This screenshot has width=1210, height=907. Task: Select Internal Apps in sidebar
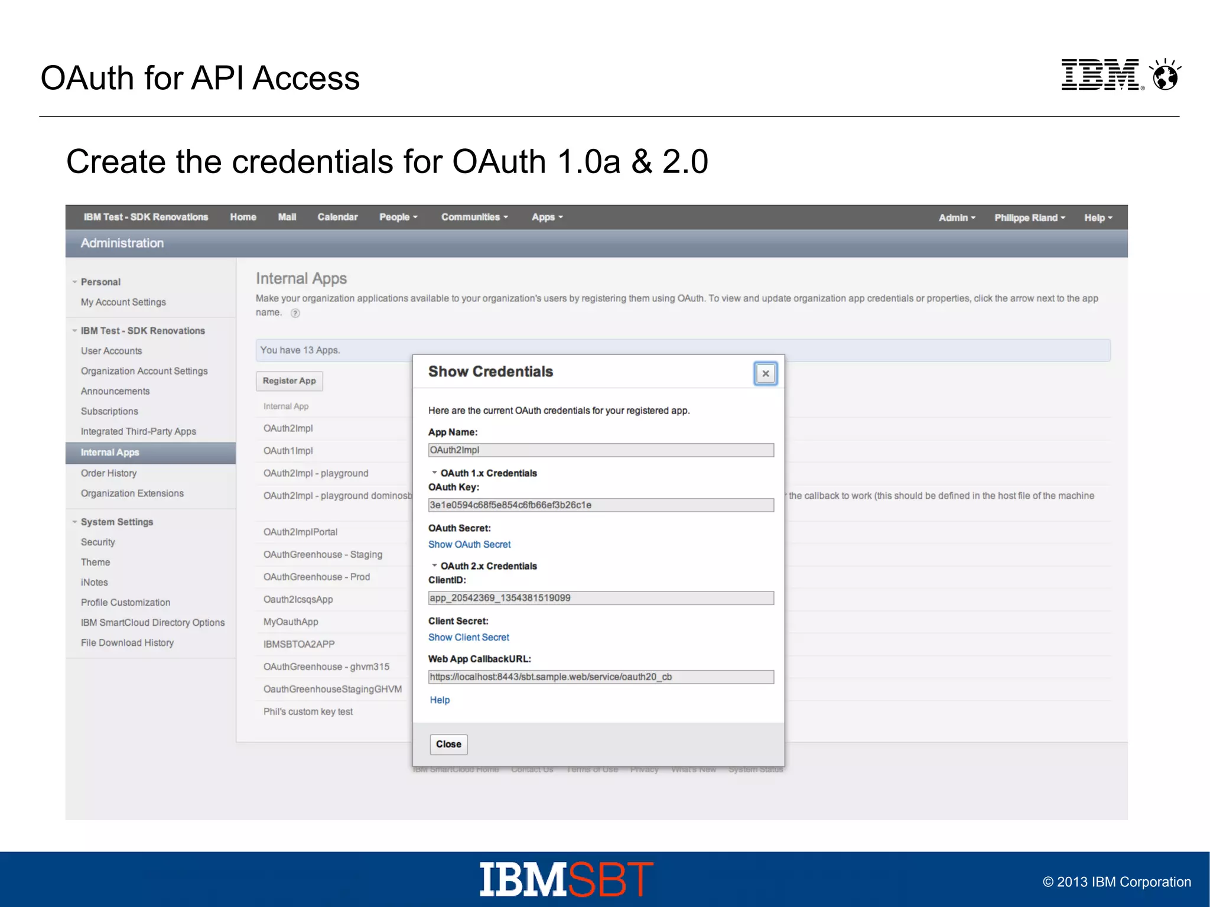point(151,453)
